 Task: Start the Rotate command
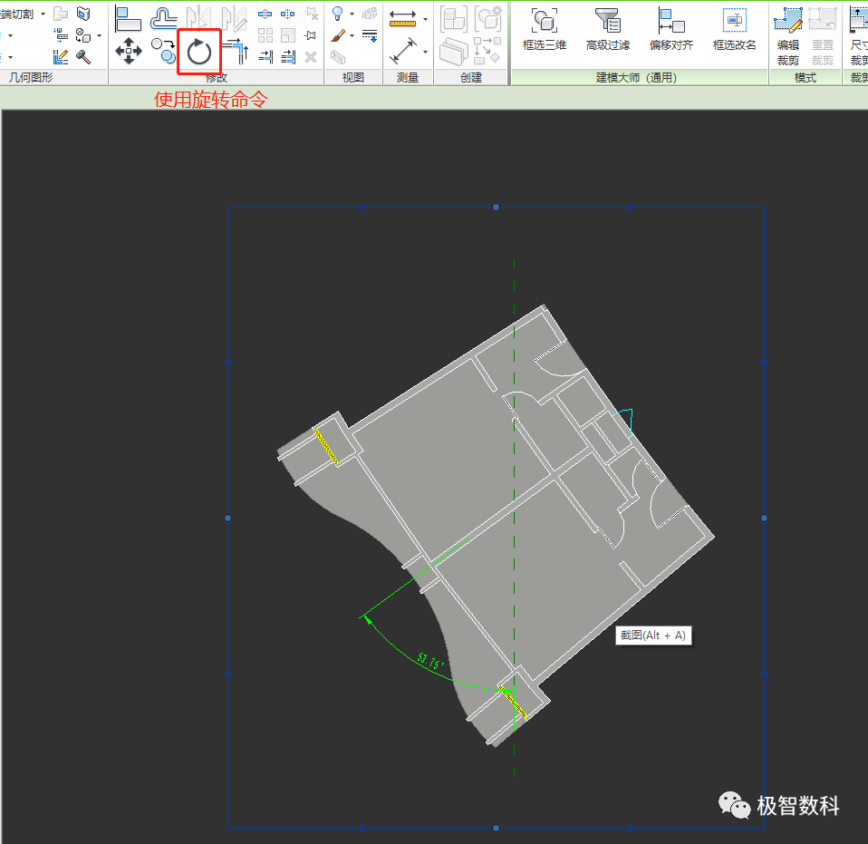(199, 52)
